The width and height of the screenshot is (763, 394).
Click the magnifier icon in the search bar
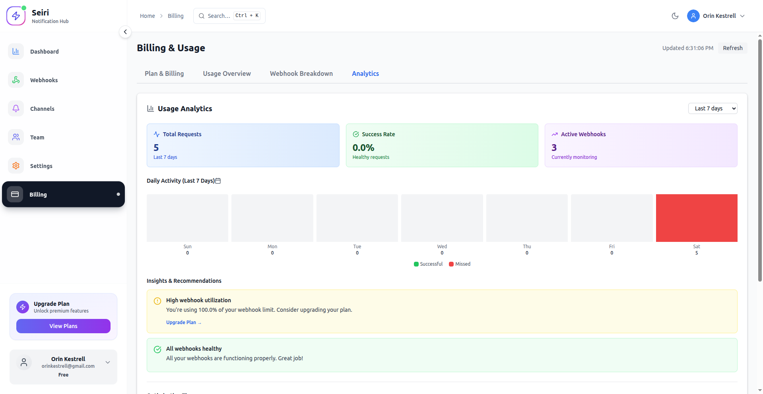point(202,15)
